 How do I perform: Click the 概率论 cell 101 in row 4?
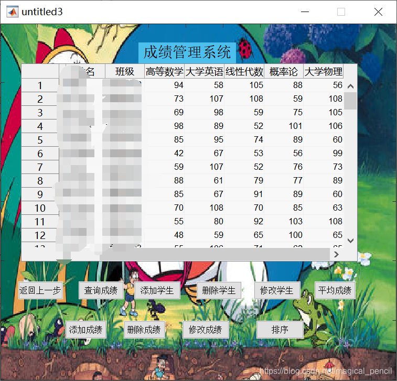click(x=284, y=126)
